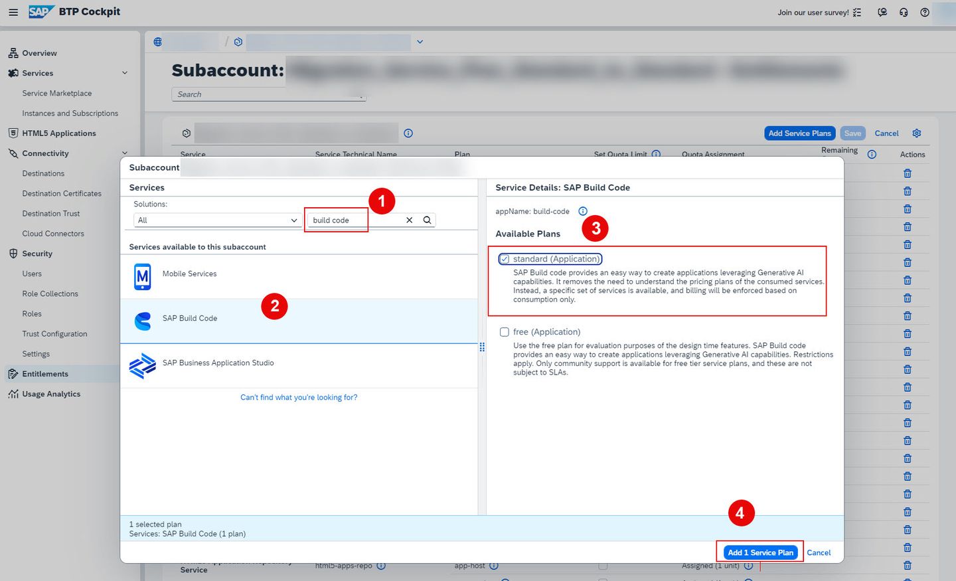Open the support headset icon
Viewport: 956px width, 581px height.
tap(904, 12)
